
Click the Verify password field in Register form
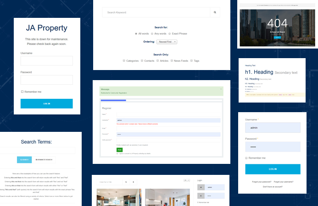tap(168, 140)
